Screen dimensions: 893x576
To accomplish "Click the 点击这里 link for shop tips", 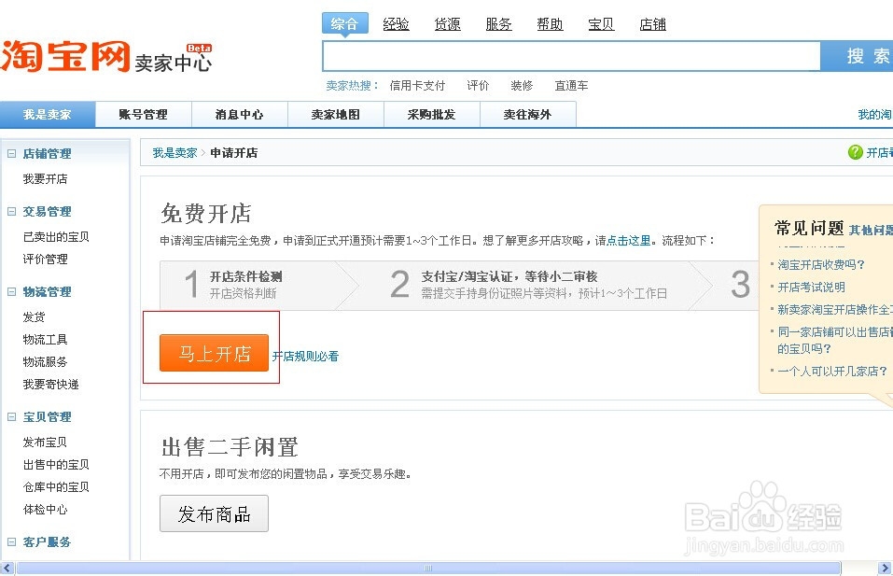I will pos(628,241).
